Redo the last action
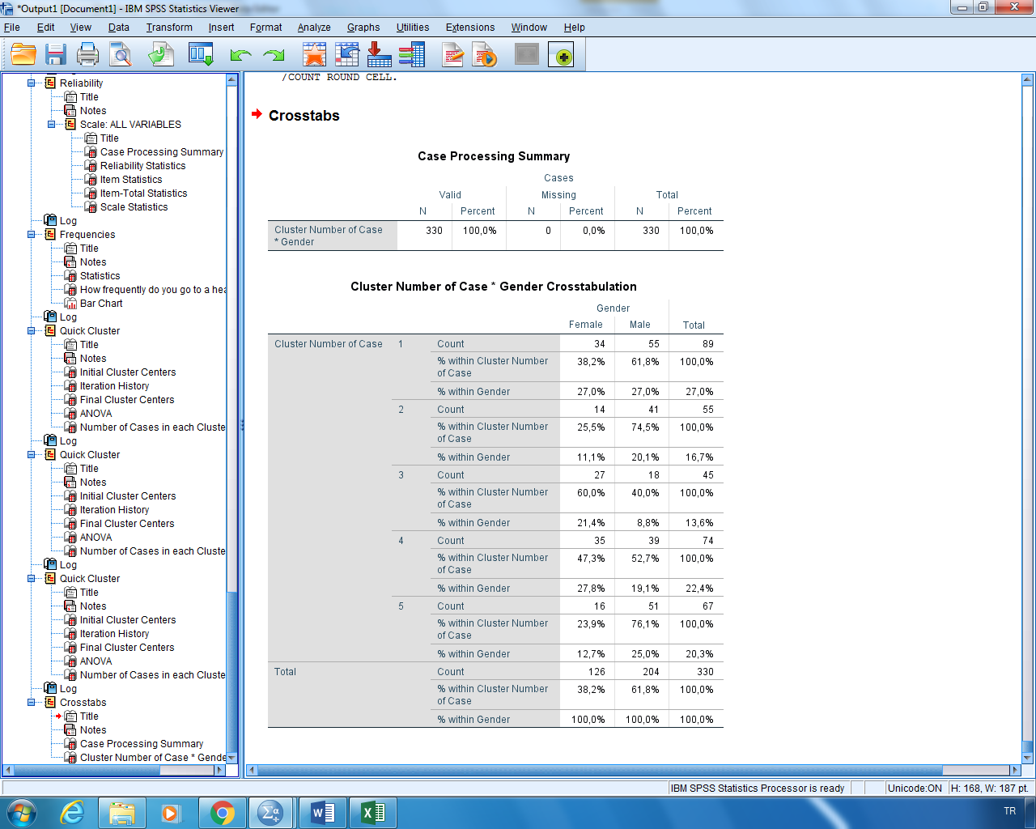This screenshot has height=829, width=1036. pos(273,54)
